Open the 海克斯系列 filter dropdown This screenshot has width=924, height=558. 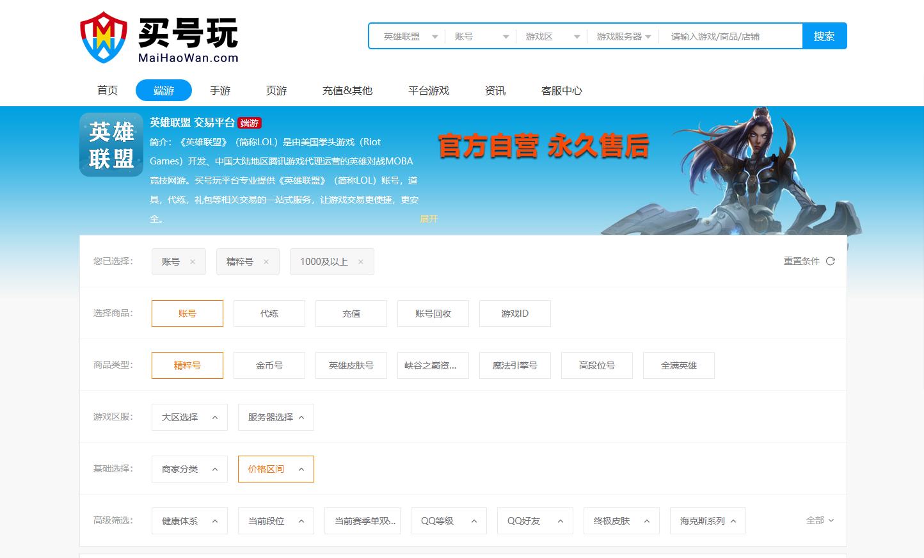tap(708, 521)
